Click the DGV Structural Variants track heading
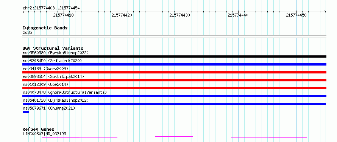This screenshot has height=142, width=337. click(x=53, y=48)
